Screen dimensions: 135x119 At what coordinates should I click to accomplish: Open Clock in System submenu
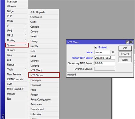44,22
